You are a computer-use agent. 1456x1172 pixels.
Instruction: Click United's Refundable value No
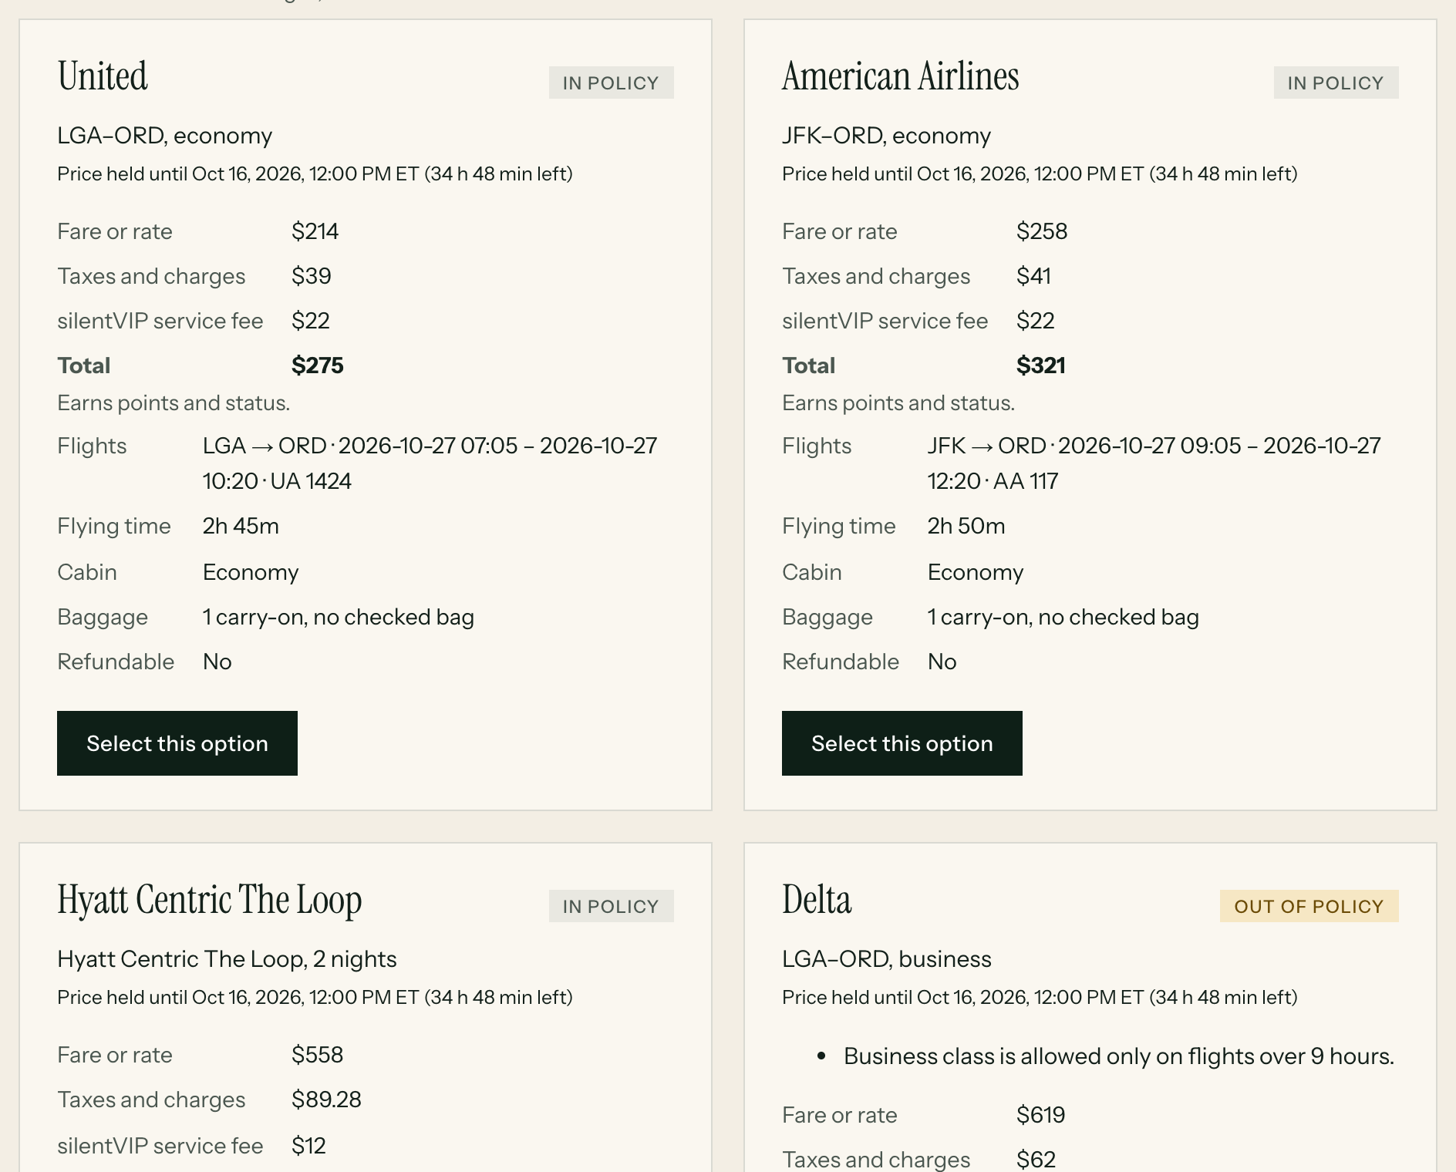coord(217,662)
